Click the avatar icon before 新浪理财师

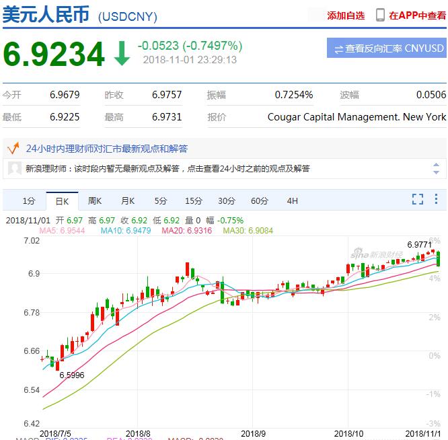[x=15, y=169]
